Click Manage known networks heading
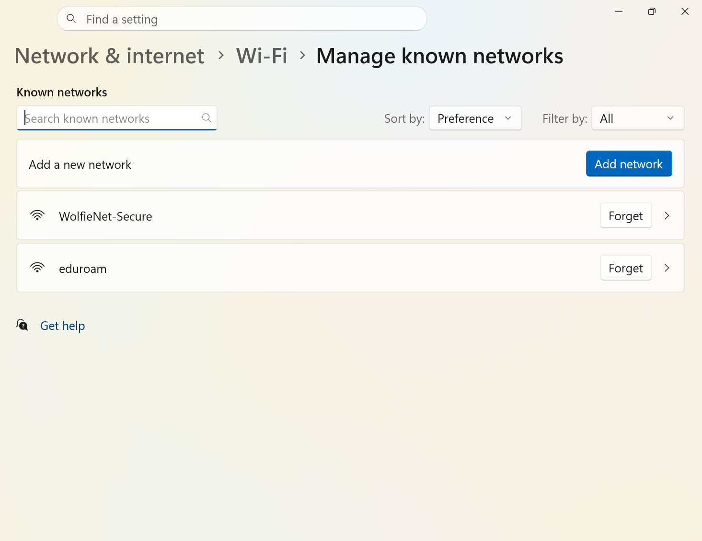702x541 pixels. pos(440,56)
